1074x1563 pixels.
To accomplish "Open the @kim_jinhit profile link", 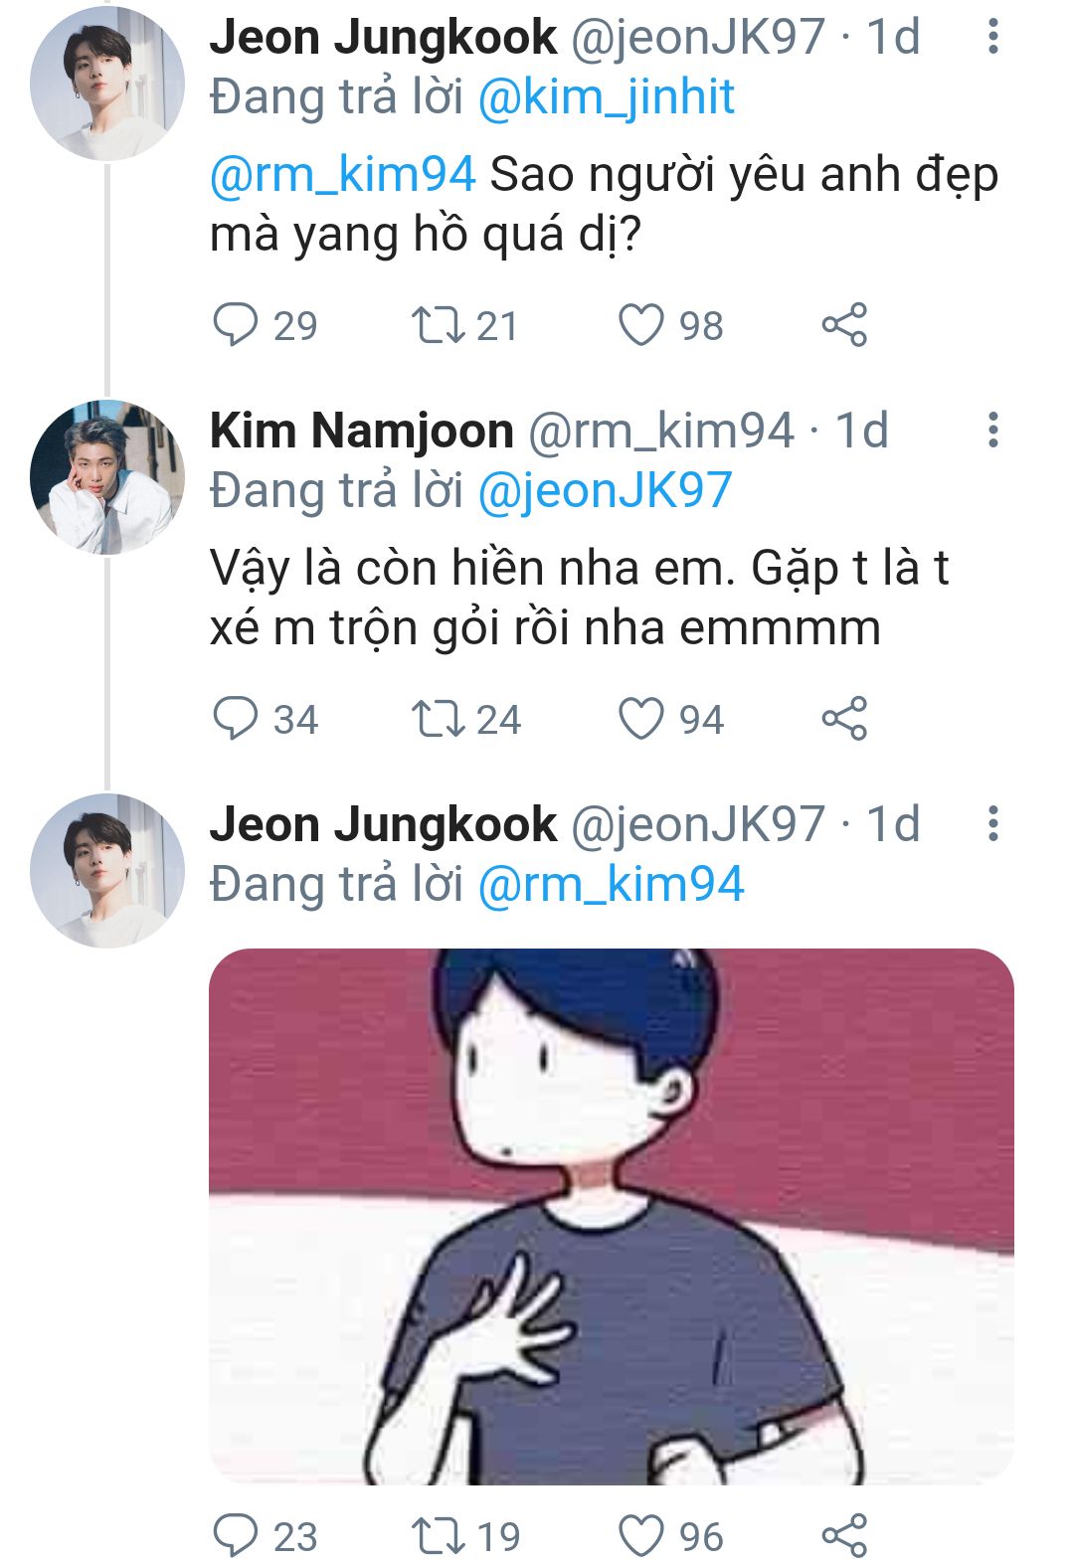I will [x=606, y=97].
